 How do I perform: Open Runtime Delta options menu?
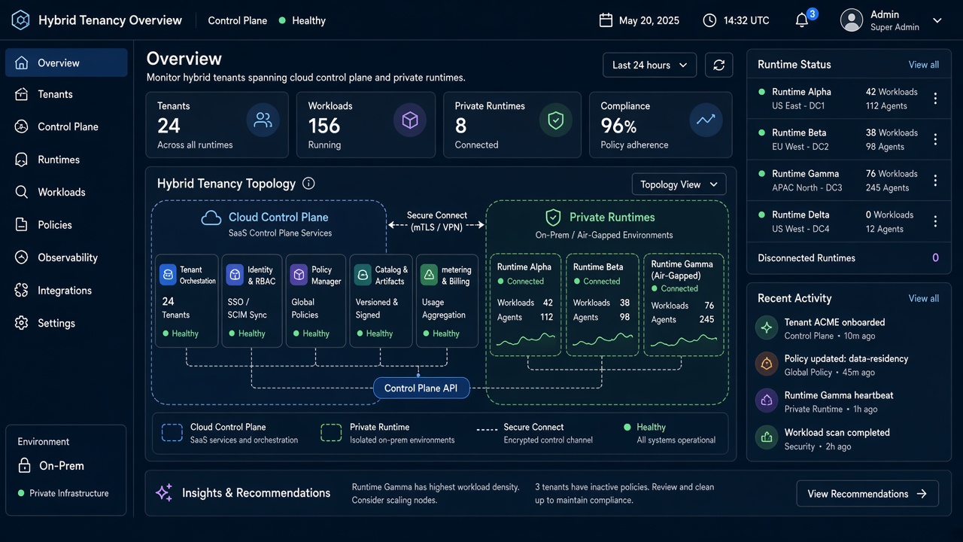[x=935, y=221]
